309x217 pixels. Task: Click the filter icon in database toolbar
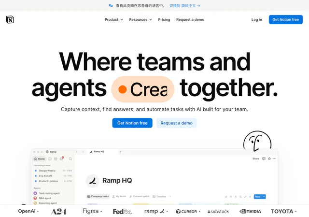(x=231, y=197)
